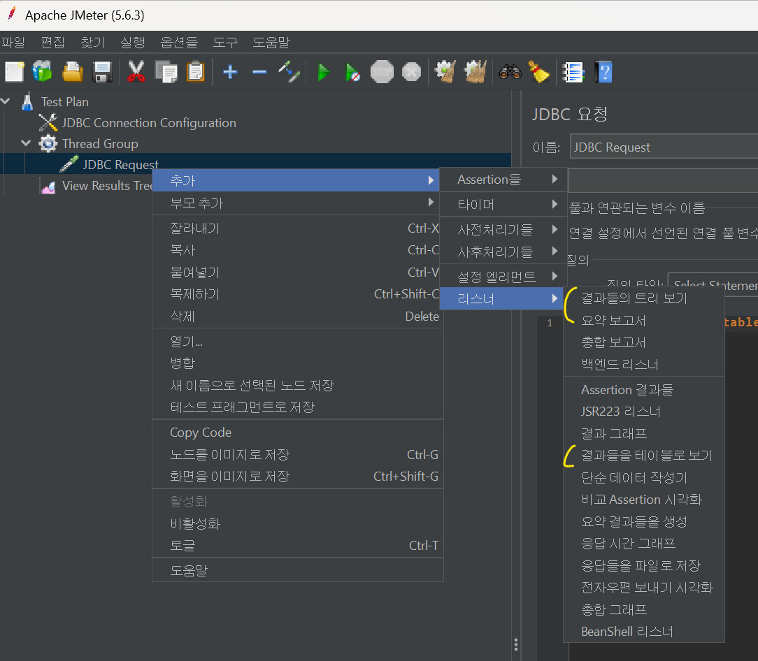758x661 pixels.
Task: Choose 화면을 이미지로 저장 menu entry
Action: pos(298,477)
